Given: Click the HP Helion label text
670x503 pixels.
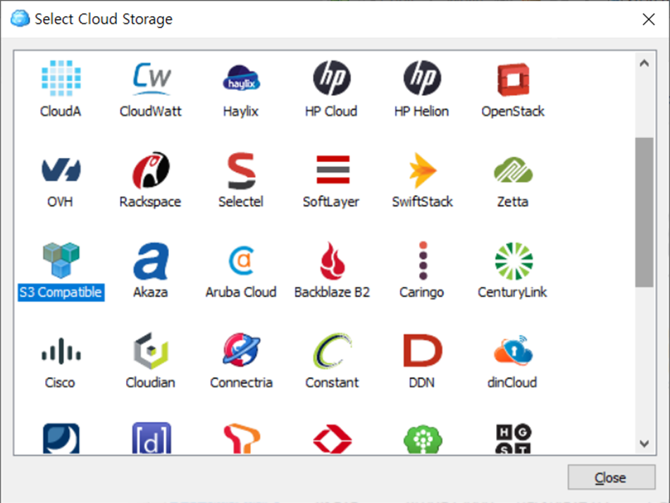Looking at the screenshot, I should click(422, 111).
